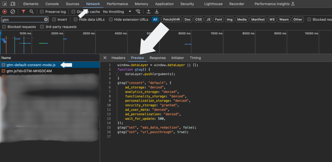
Task: Enable Hide extension URLs
Action: (x=111, y=19)
